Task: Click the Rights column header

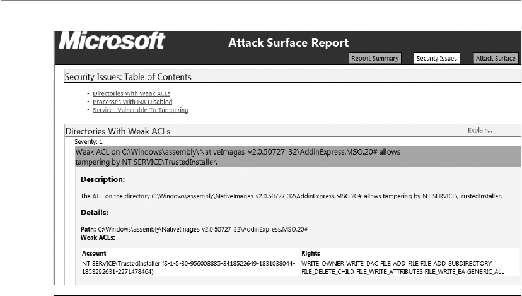Action: click(x=311, y=253)
